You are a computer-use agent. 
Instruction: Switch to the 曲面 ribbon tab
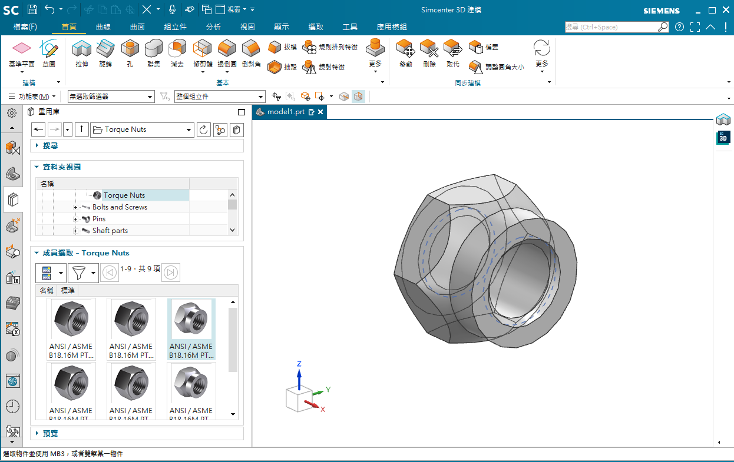point(137,27)
